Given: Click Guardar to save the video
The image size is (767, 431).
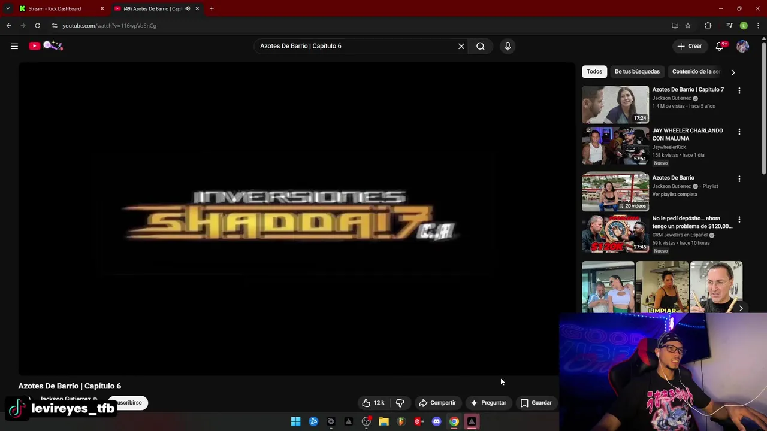Looking at the screenshot, I should point(536,403).
